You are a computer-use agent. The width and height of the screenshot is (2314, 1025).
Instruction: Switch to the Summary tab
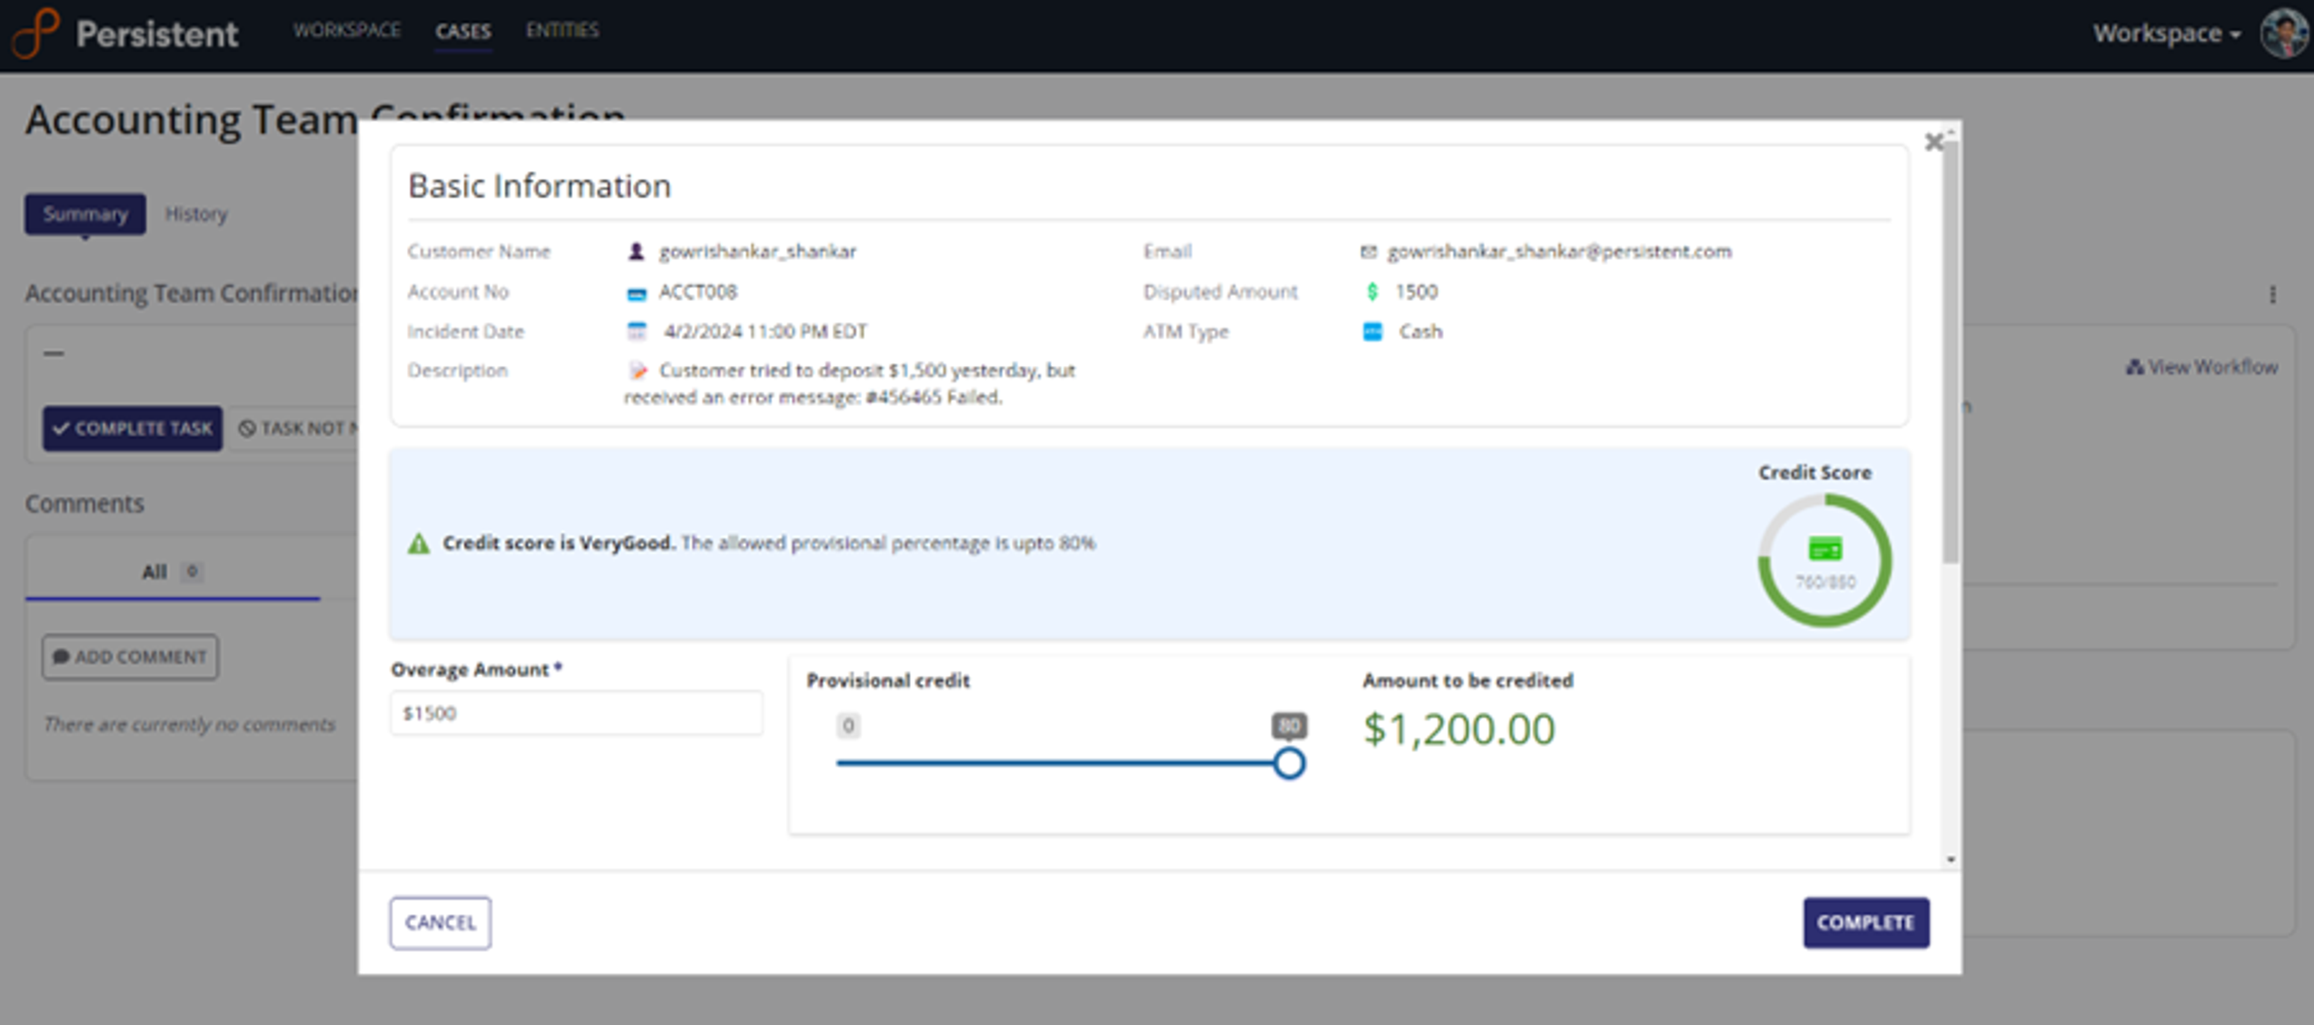pyautogui.click(x=86, y=214)
